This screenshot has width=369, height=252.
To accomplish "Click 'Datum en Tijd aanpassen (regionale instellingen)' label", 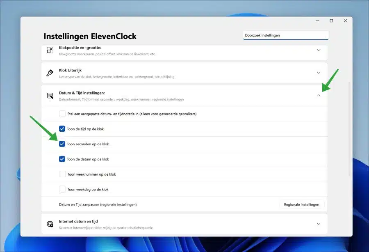I will point(98,204).
